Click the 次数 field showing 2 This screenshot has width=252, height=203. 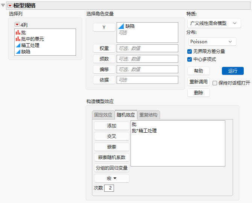point(109,188)
